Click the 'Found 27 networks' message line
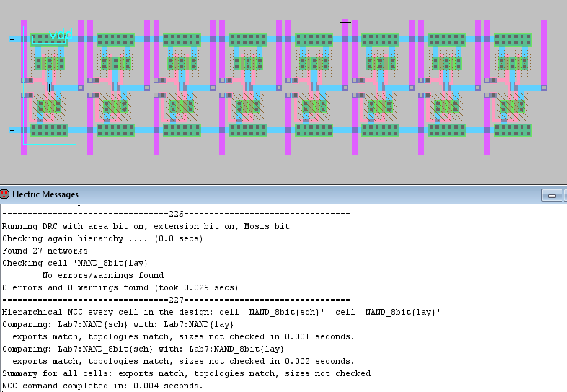Screen dimensions: 567x392 [x=45, y=251]
